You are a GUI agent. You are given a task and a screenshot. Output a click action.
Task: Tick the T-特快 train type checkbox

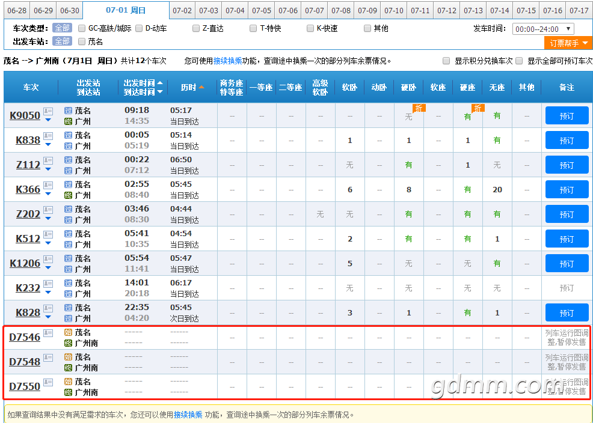tap(253, 28)
